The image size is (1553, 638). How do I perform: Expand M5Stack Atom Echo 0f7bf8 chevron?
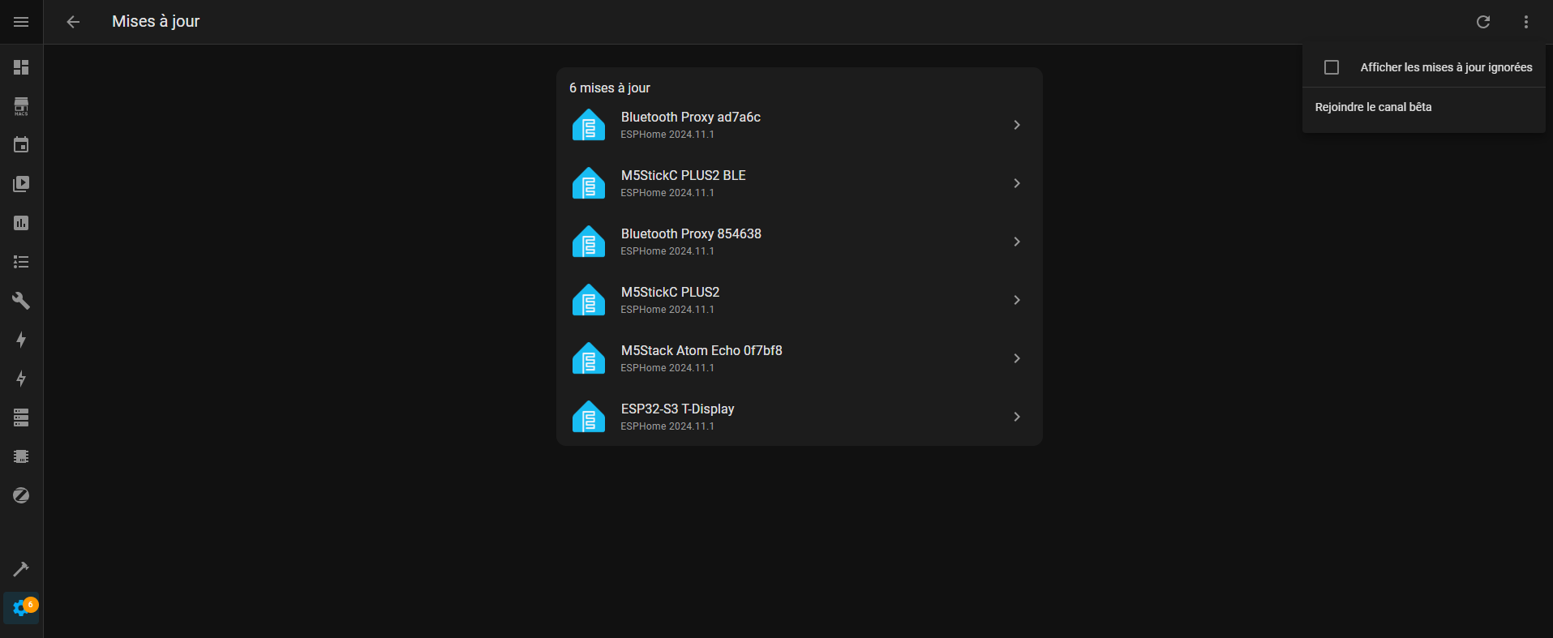click(x=1017, y=358)
